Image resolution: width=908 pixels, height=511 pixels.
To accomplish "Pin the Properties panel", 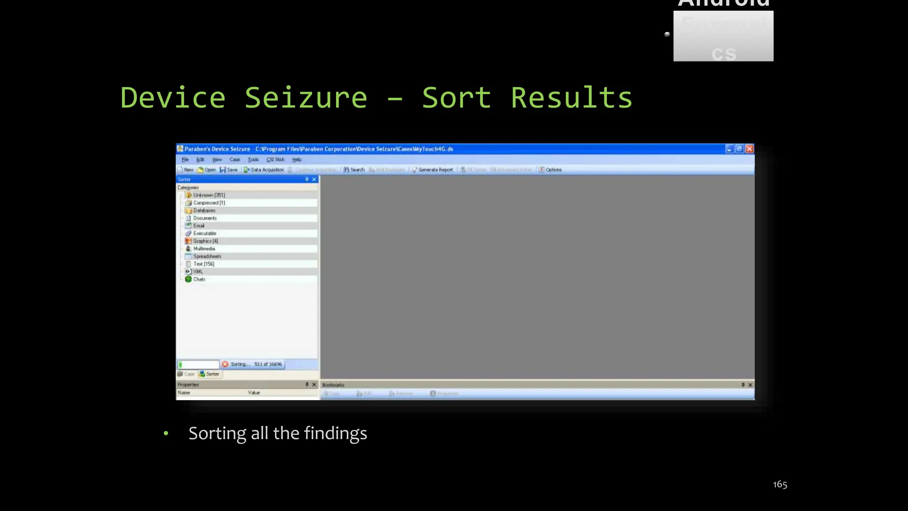I will click(307, 385).
